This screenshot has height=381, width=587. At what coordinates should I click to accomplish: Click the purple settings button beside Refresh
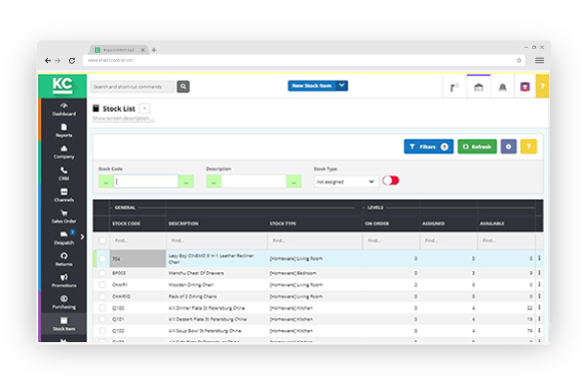point(509,147)
